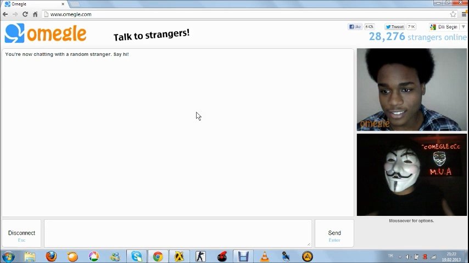Open the Windows Start menu
Screen dimensions: 469x263
[8, 256]
